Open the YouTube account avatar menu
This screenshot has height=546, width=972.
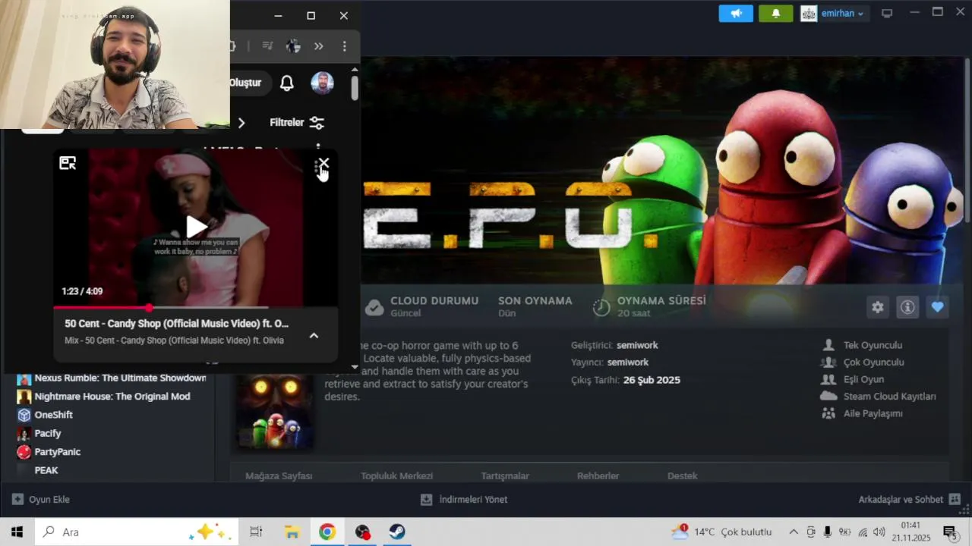coord(322,83)
